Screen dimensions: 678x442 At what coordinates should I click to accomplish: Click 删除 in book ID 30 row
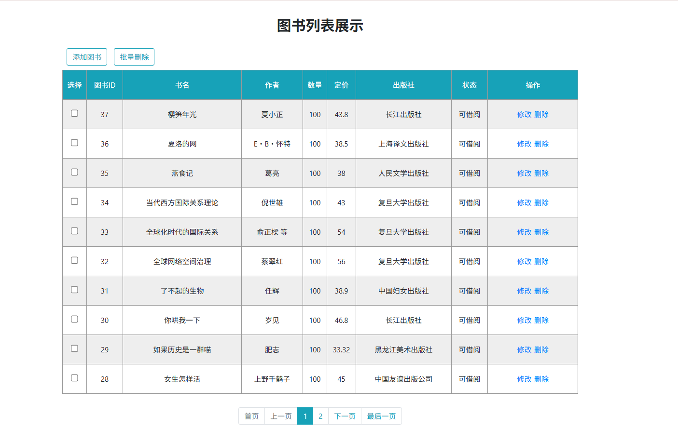[541, 320]
